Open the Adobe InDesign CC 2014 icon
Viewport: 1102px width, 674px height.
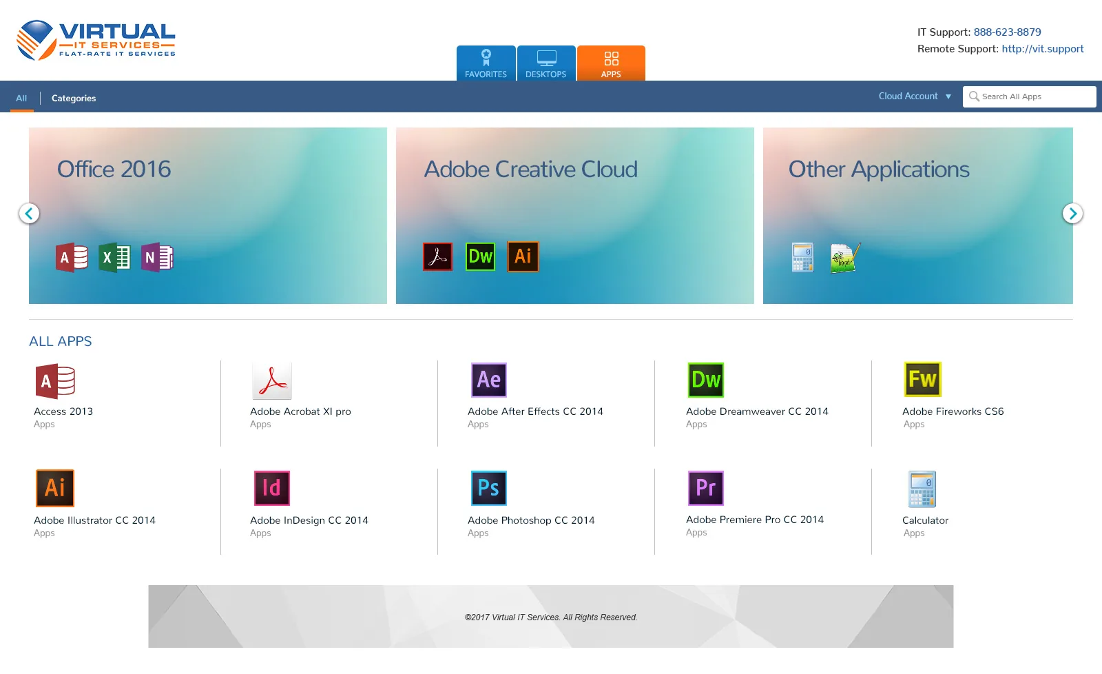[272, 488]
